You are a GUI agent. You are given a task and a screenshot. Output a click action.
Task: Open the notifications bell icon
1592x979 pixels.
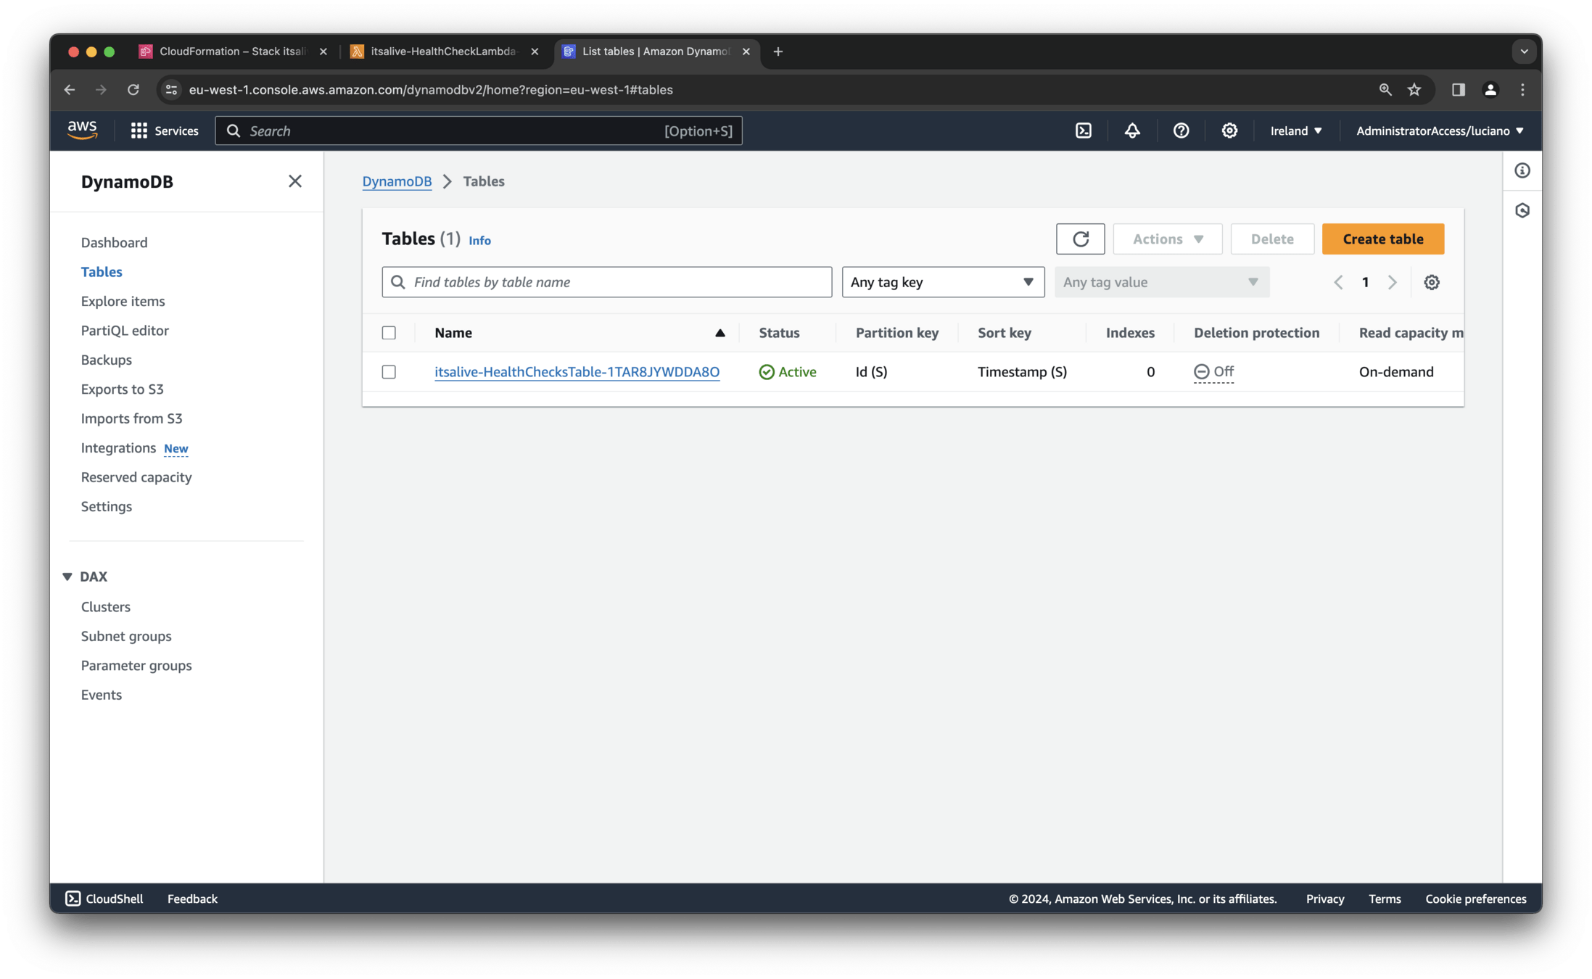click(x=1131, y=131)
